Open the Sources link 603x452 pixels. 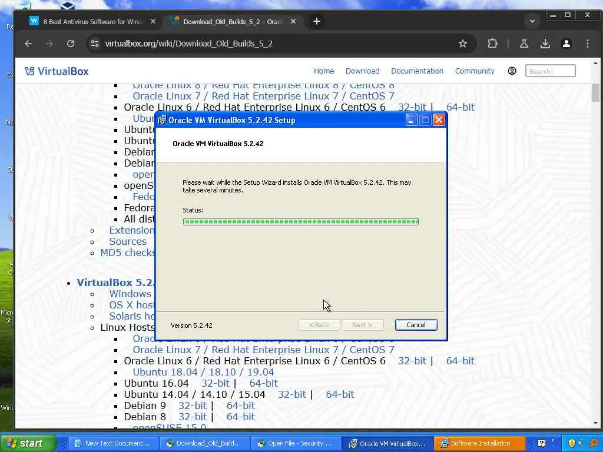(x=128, y=241)
